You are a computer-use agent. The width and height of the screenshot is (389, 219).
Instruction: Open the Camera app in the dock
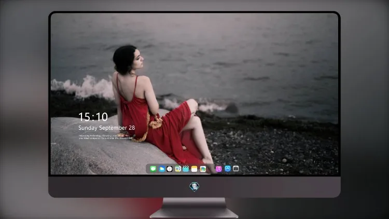click(236, 169)
